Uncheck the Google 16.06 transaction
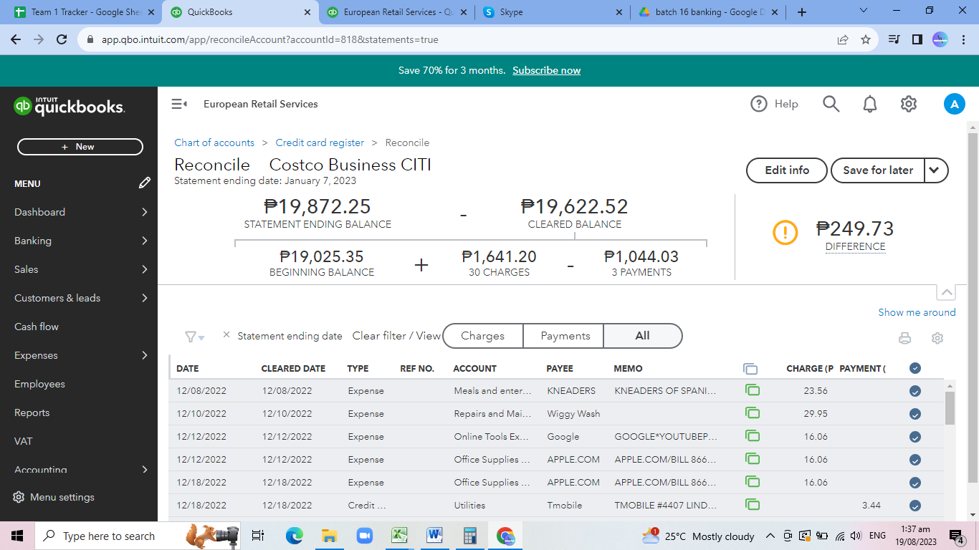 (914, 437)
